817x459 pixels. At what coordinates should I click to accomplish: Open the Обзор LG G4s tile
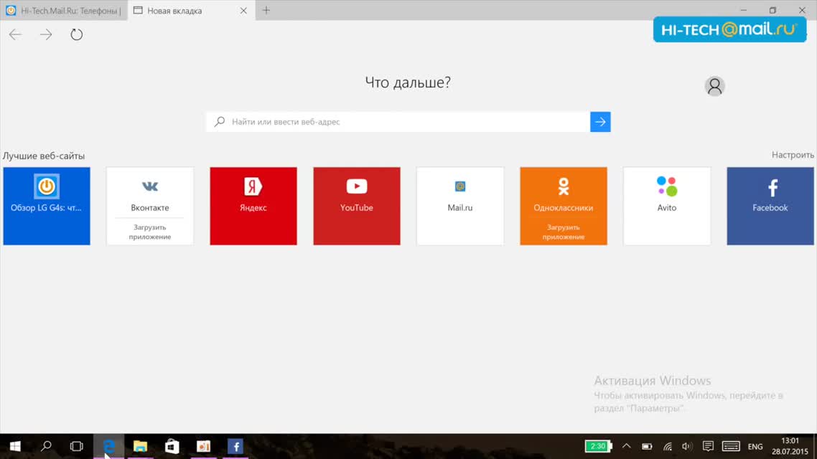point(47,206)
